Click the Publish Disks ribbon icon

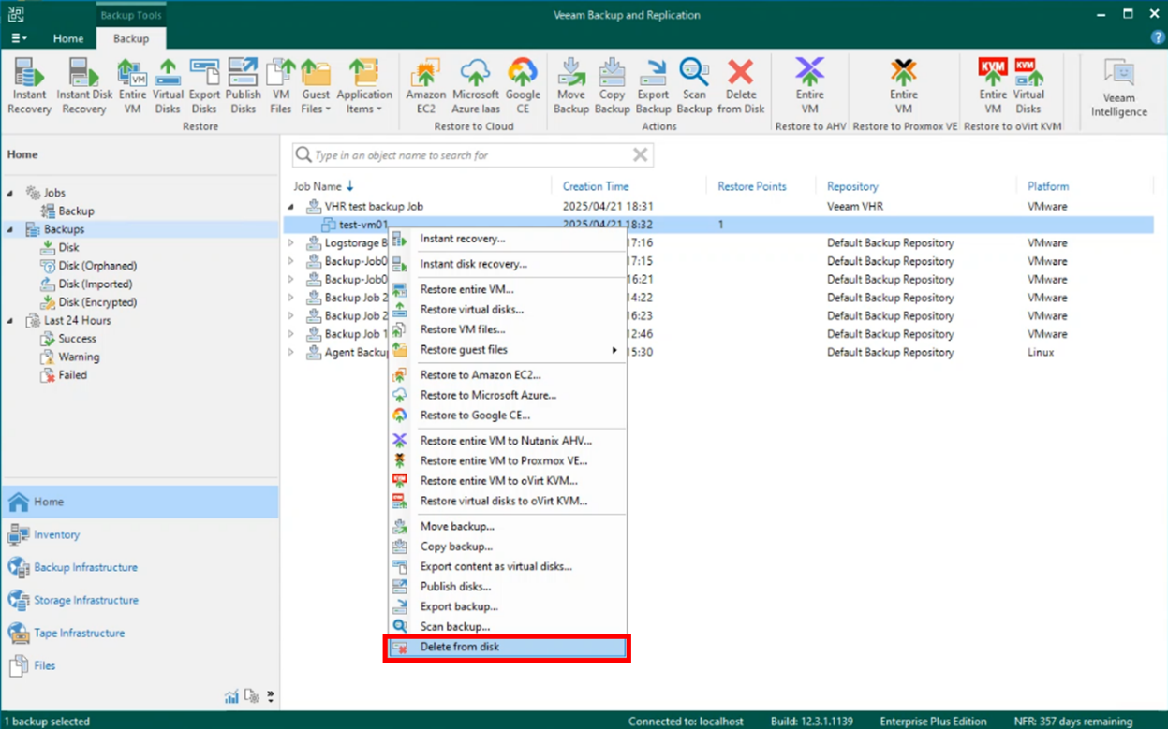click(243, 86)
